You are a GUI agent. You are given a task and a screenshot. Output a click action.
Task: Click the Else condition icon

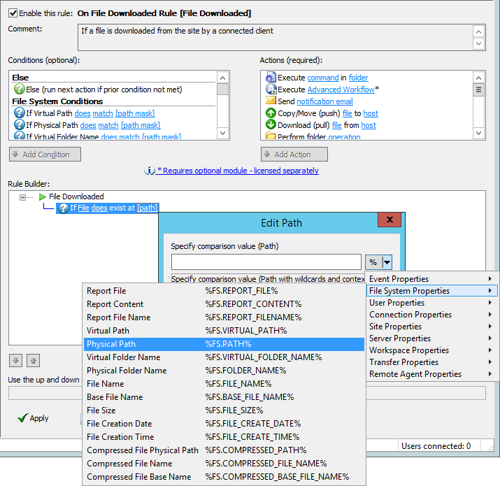pyautogui.click(x=19, y=90)
